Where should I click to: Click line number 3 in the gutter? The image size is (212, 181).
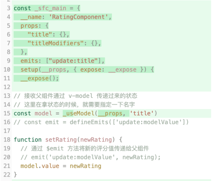click(8, 8)
